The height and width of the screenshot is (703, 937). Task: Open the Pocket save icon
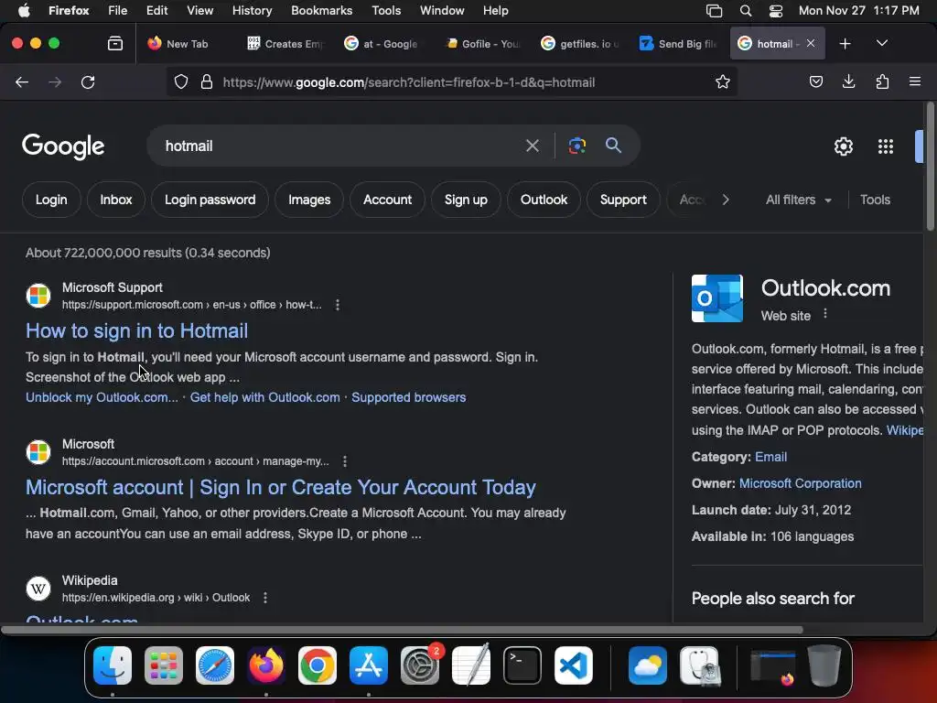(815, 81)
